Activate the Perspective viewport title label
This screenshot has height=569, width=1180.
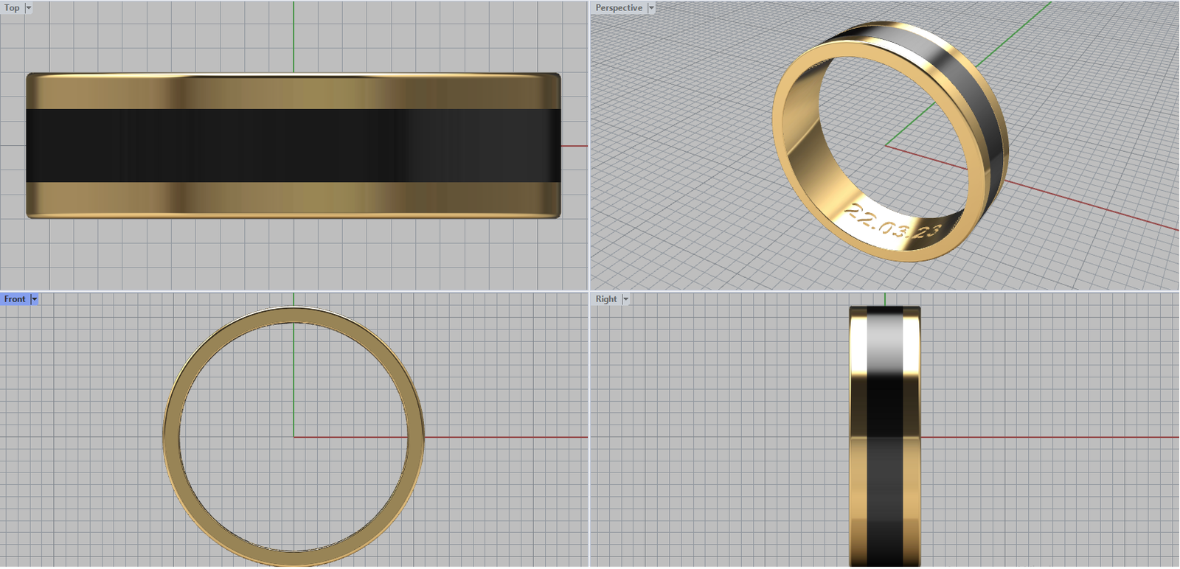[x=619, y=8]
